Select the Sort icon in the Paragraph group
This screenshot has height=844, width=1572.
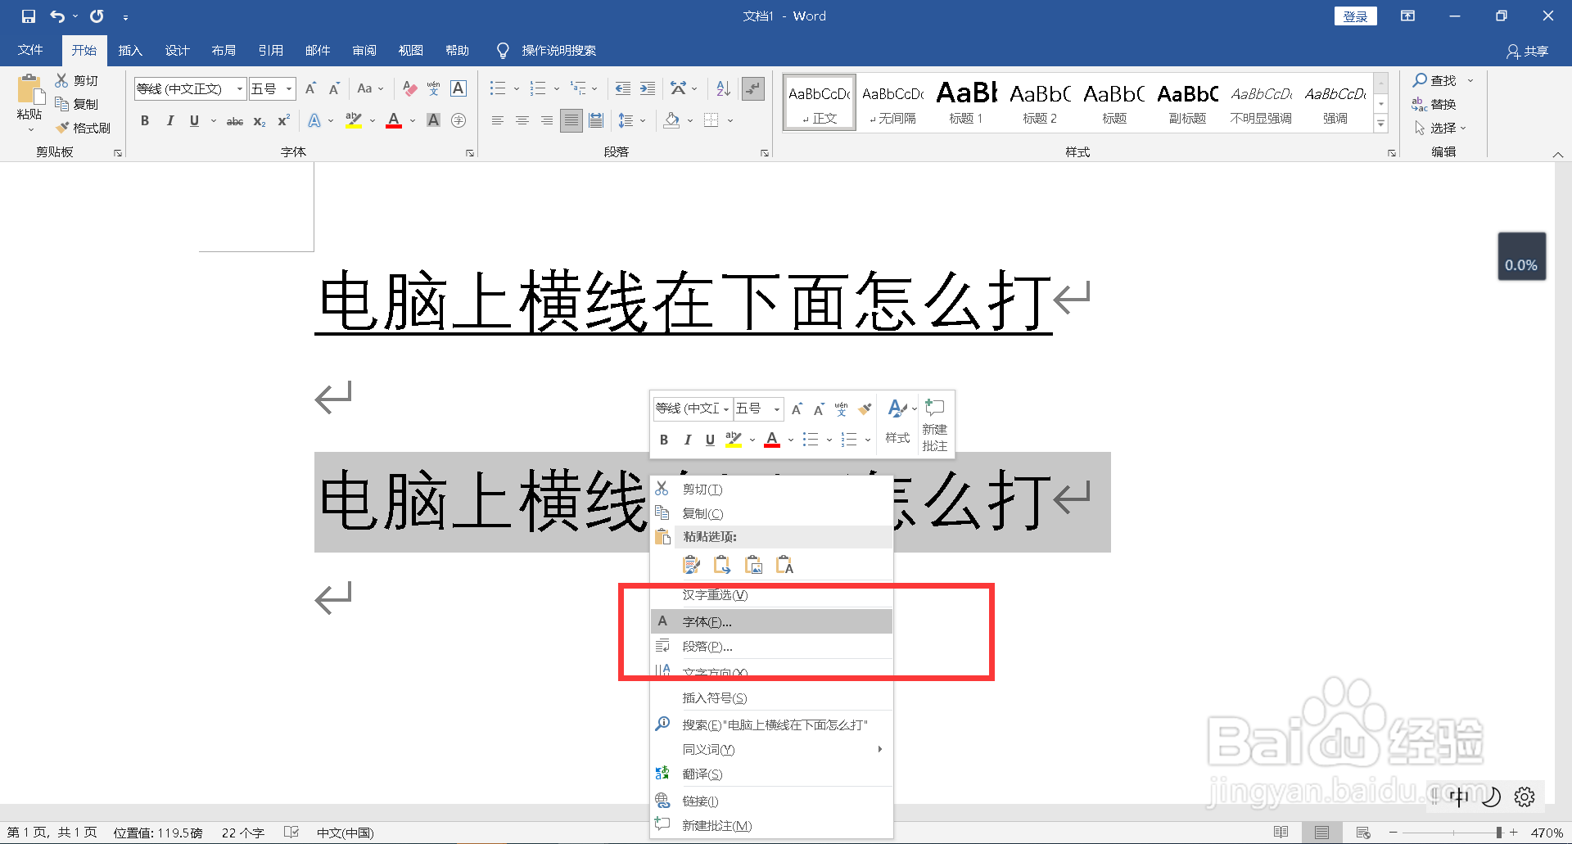tap(721, 88)
